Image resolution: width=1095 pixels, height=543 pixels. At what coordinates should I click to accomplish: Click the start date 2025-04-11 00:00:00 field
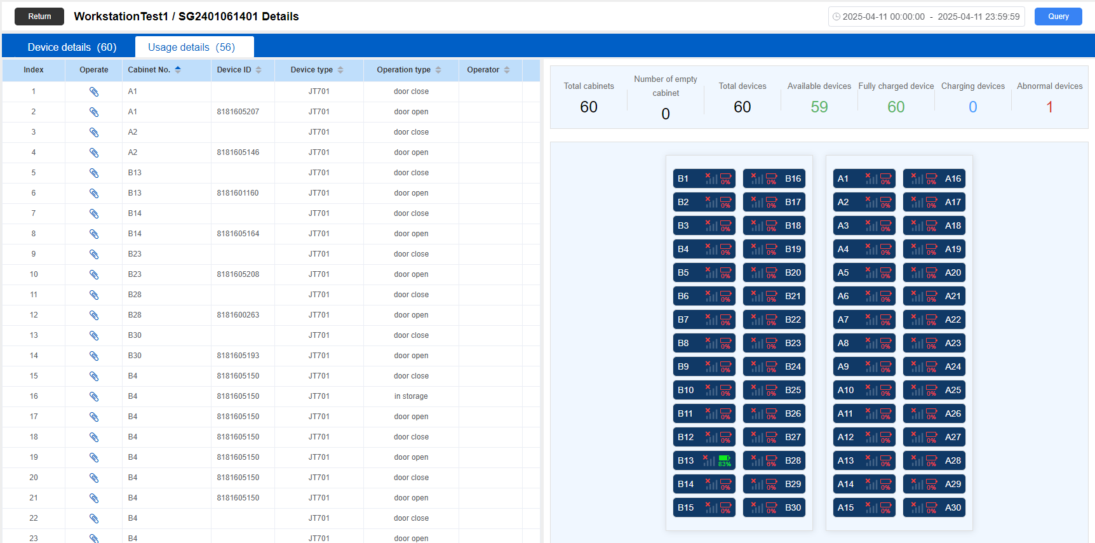[x=883, y=17]
